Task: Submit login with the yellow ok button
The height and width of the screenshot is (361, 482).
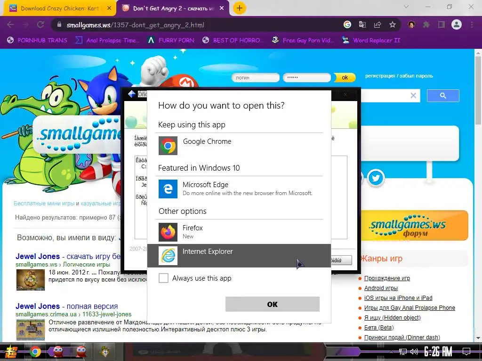Action: 345,78
